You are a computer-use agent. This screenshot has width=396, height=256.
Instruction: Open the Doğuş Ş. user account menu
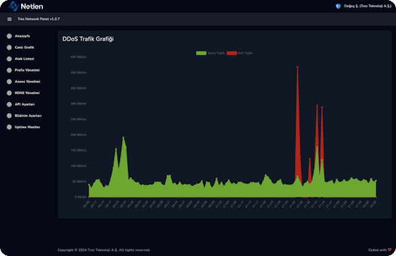[368, 6]
